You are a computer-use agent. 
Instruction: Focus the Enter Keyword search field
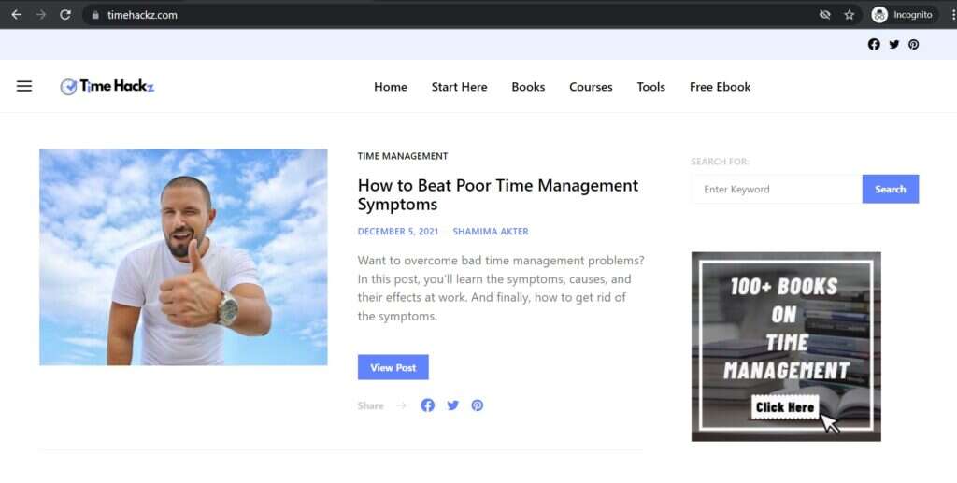pyautogui.click(x=776, y=189)
